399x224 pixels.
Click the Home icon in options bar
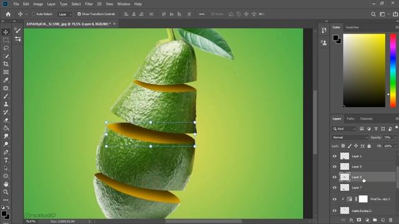(8, 14)
